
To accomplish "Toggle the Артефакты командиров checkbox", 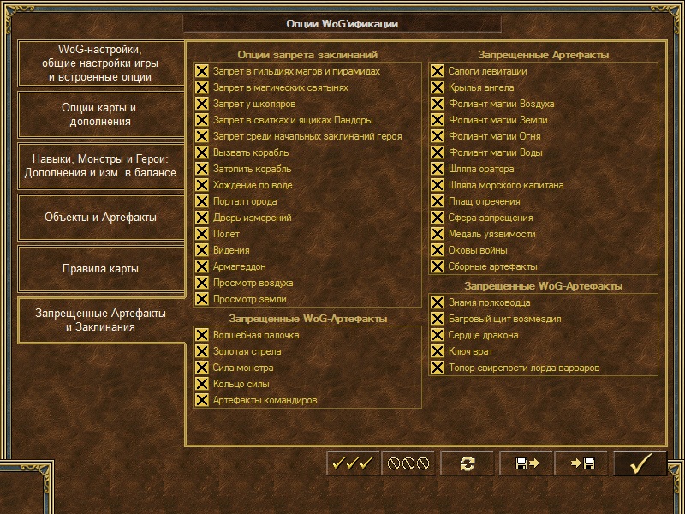I will [202, 400].
